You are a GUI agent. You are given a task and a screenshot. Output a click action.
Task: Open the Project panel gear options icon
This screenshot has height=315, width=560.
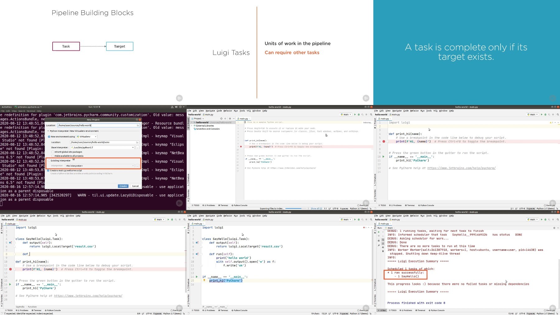[230, 119]
